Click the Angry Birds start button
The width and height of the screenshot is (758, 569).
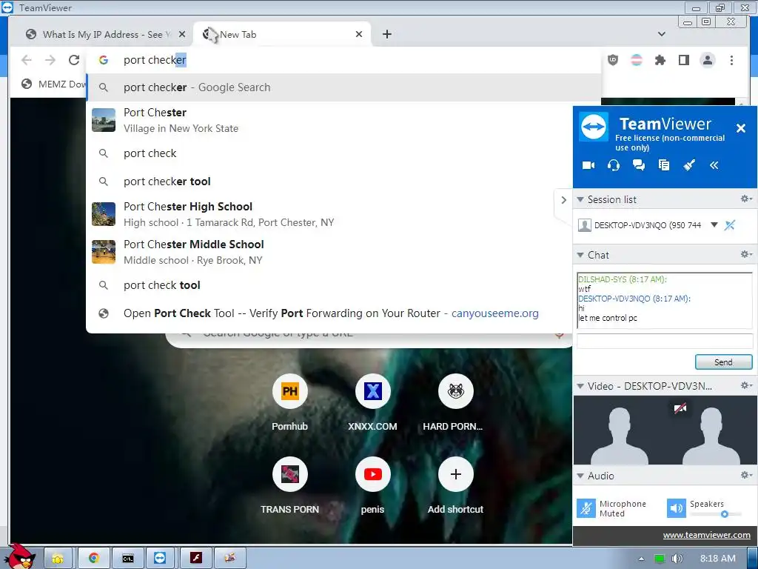point(20,556)
